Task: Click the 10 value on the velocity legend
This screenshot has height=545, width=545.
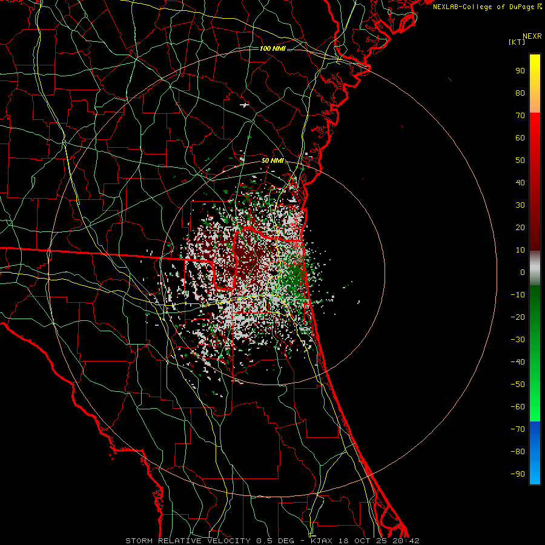Action: pos(520,250)
